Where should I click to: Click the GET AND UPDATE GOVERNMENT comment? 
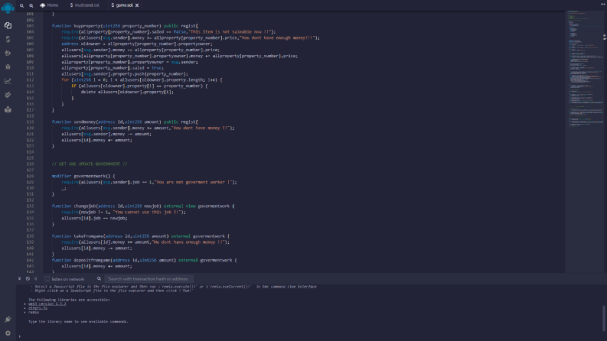[x=90, y=164]
